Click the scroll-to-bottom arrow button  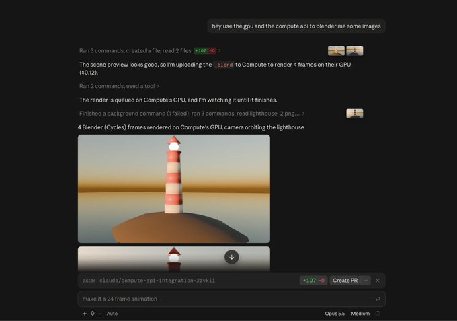tap(231, 257)
